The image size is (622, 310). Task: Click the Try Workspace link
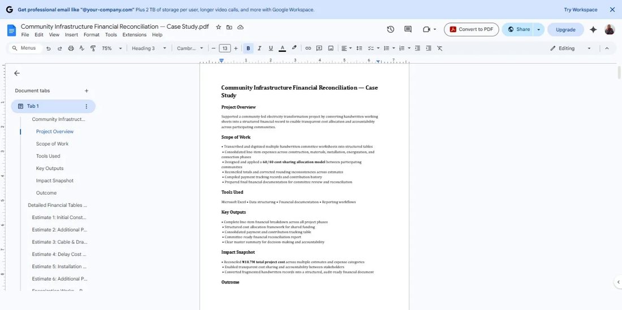pyautogui.click(x=580, y=10)
